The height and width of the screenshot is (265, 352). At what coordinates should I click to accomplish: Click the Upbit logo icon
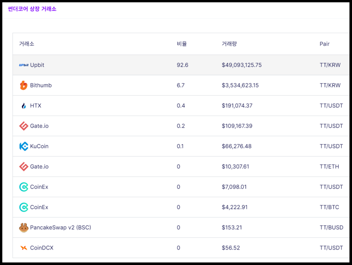point(24,65)
